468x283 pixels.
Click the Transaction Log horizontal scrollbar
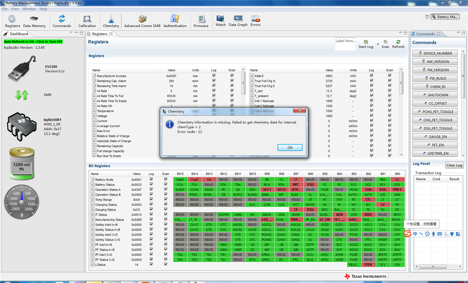click(439, 267)
